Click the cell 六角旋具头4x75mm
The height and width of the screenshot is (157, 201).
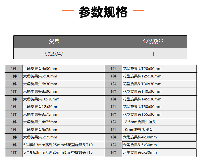[64, 122]
